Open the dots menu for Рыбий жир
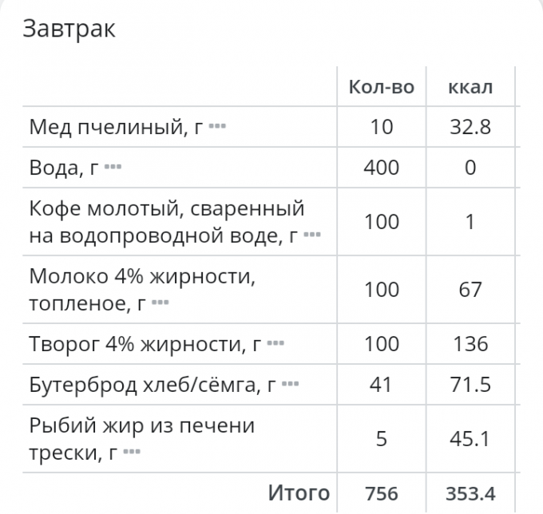The width and height of the screenshot is (543, 514). (132, 453)
